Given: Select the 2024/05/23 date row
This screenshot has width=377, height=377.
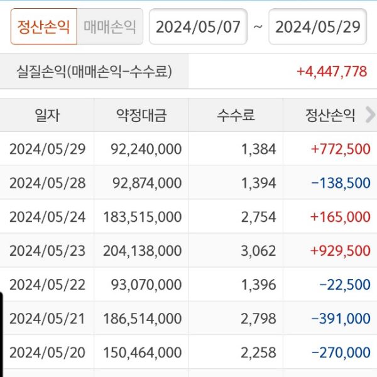Looking at the screenshot, I should [47, 251].
